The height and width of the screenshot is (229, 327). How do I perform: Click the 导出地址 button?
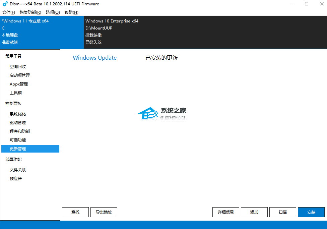(104, 212)
